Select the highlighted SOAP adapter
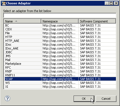The width and height of the screenshot is (120, 106). (60, 79)
